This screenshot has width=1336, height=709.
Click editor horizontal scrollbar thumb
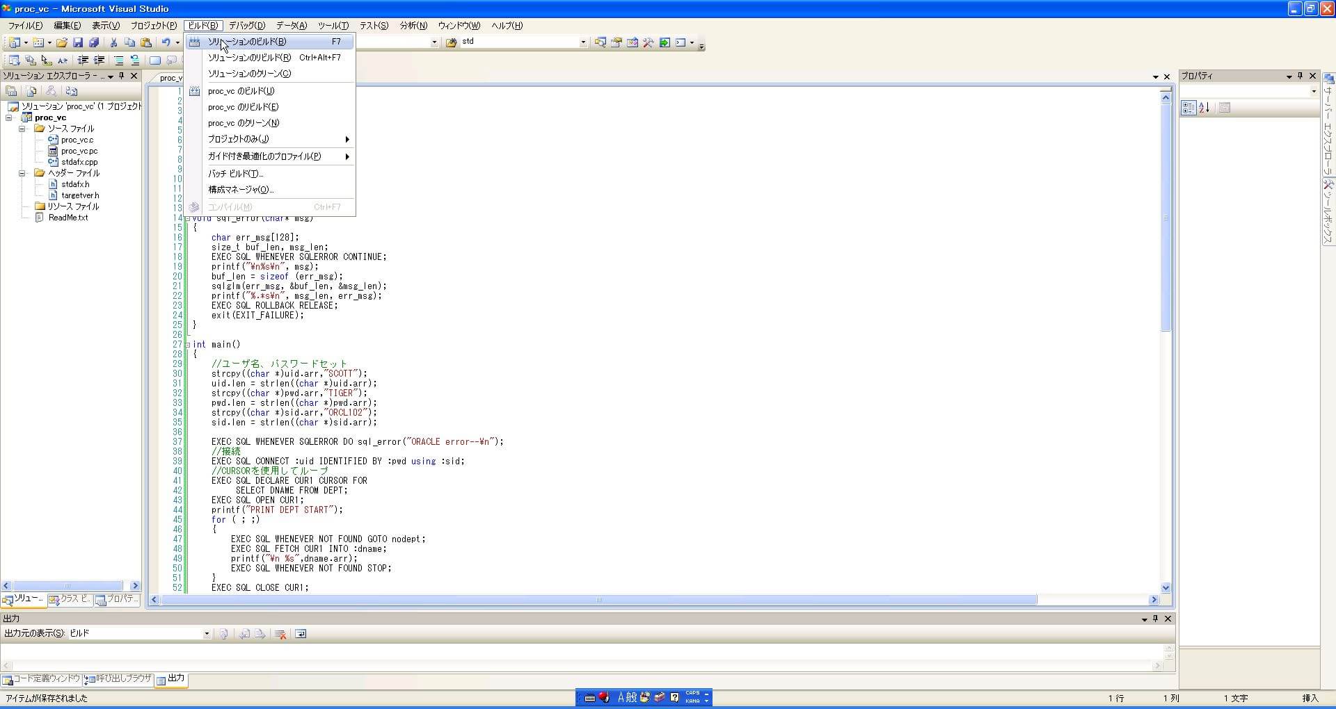599,600
